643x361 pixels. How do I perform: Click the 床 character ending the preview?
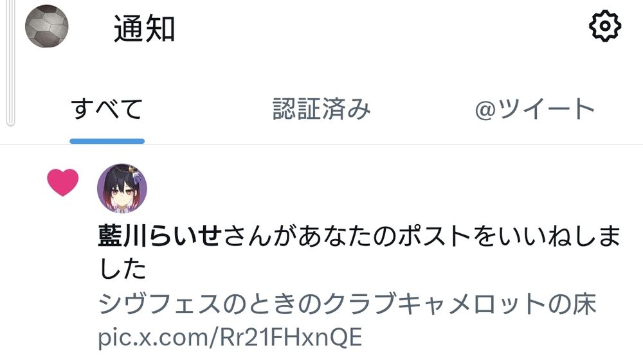[x=584, y=304]
